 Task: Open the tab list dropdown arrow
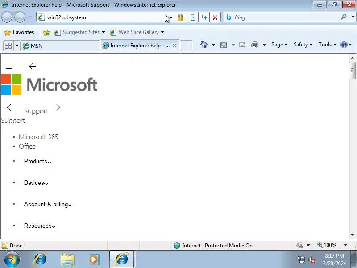click(x=17, y=46)
